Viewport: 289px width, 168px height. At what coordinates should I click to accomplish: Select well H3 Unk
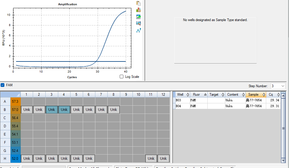coord(51,158)
